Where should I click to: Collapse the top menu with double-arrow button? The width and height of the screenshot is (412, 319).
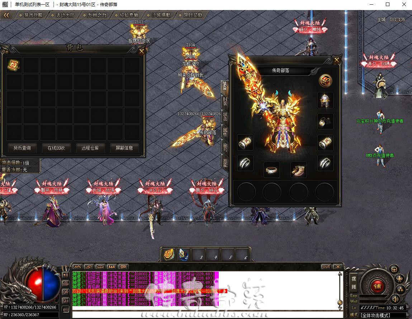coord(6,15)
